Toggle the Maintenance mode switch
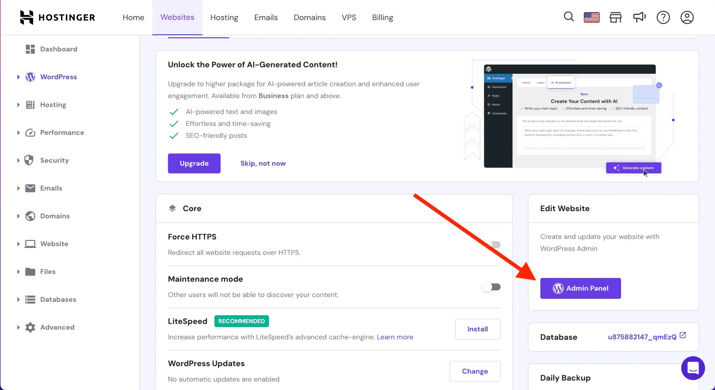 492,287
